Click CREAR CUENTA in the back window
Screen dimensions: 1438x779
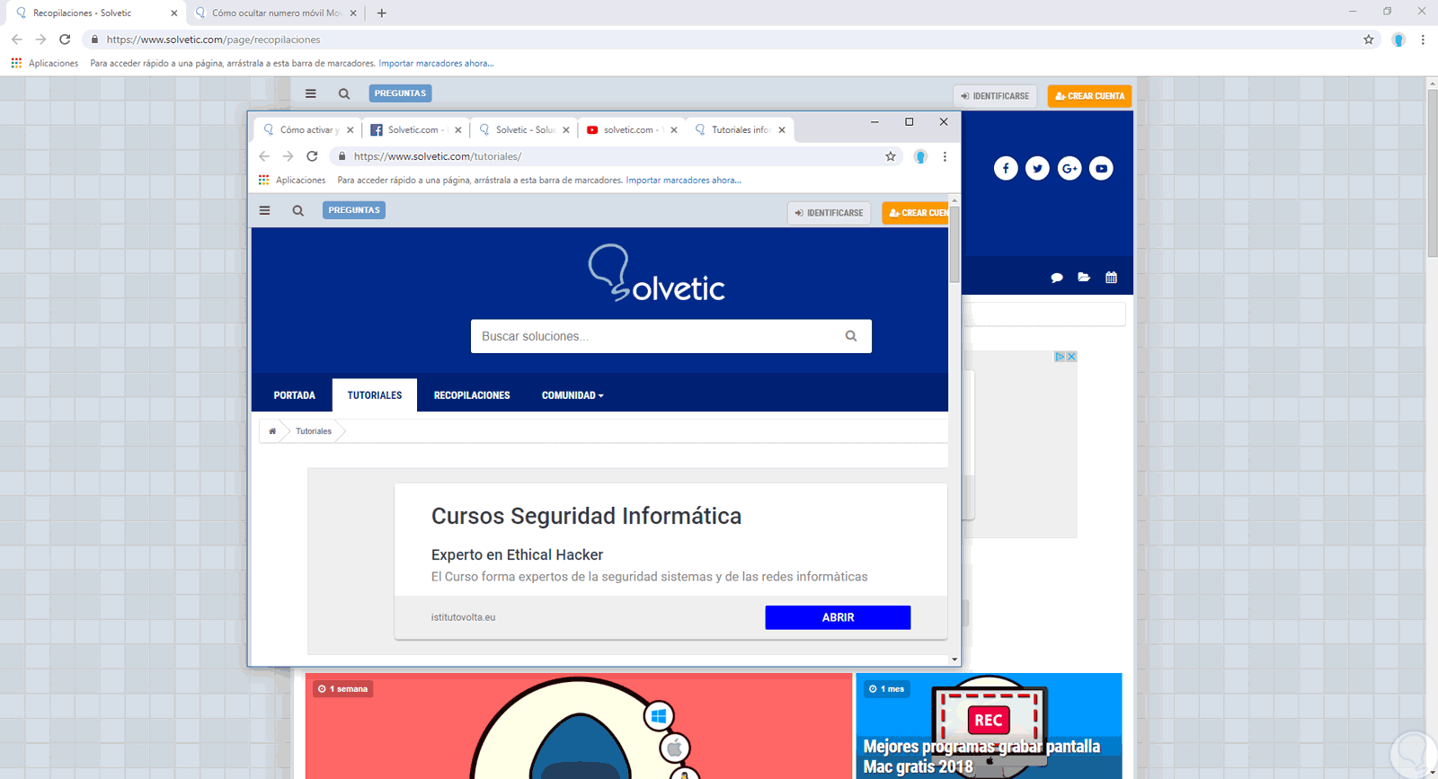point(1089,96)
